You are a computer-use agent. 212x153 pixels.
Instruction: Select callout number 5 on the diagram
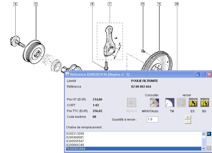(36, 4)
